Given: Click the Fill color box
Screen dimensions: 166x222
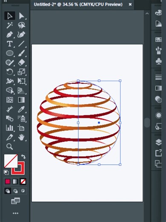Looking at the screenshot, I should (11, 161).
